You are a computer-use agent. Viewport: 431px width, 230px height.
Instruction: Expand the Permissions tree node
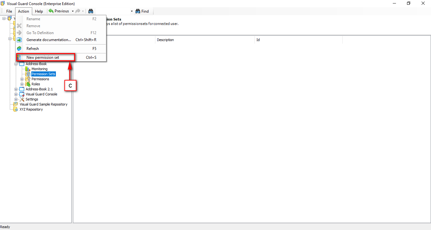pos(22,79)
